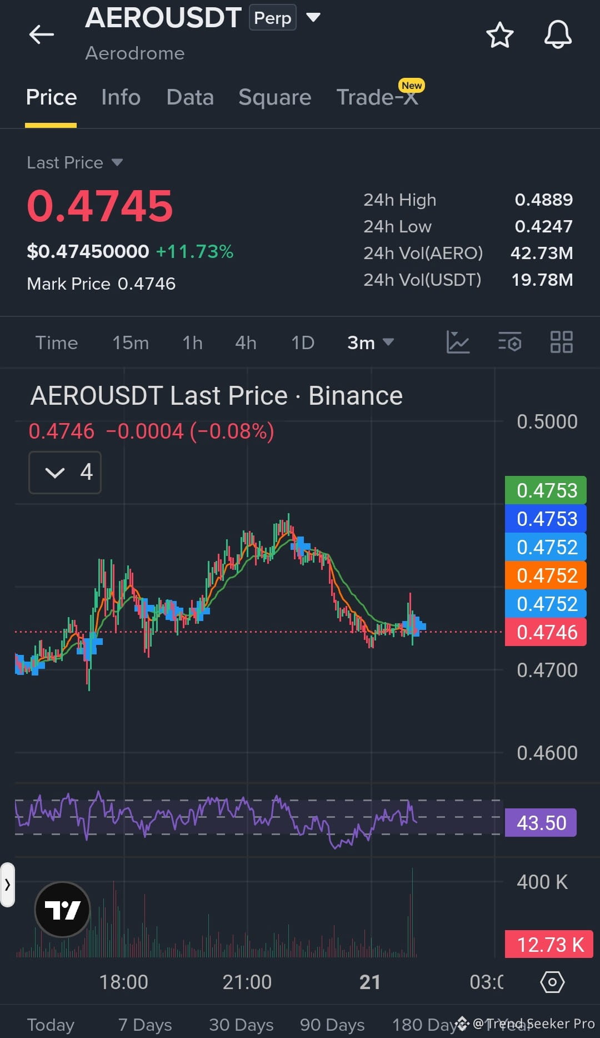Tap the 24h Low value 0.4247
The image size is (600, 1038).
[543, 226]
